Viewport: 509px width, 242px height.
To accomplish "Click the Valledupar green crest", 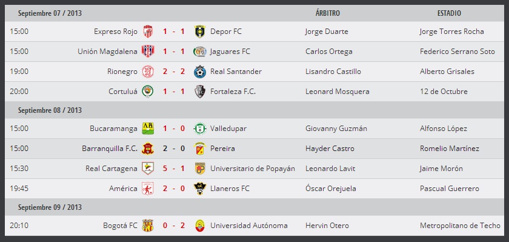I will coord(199,129).
